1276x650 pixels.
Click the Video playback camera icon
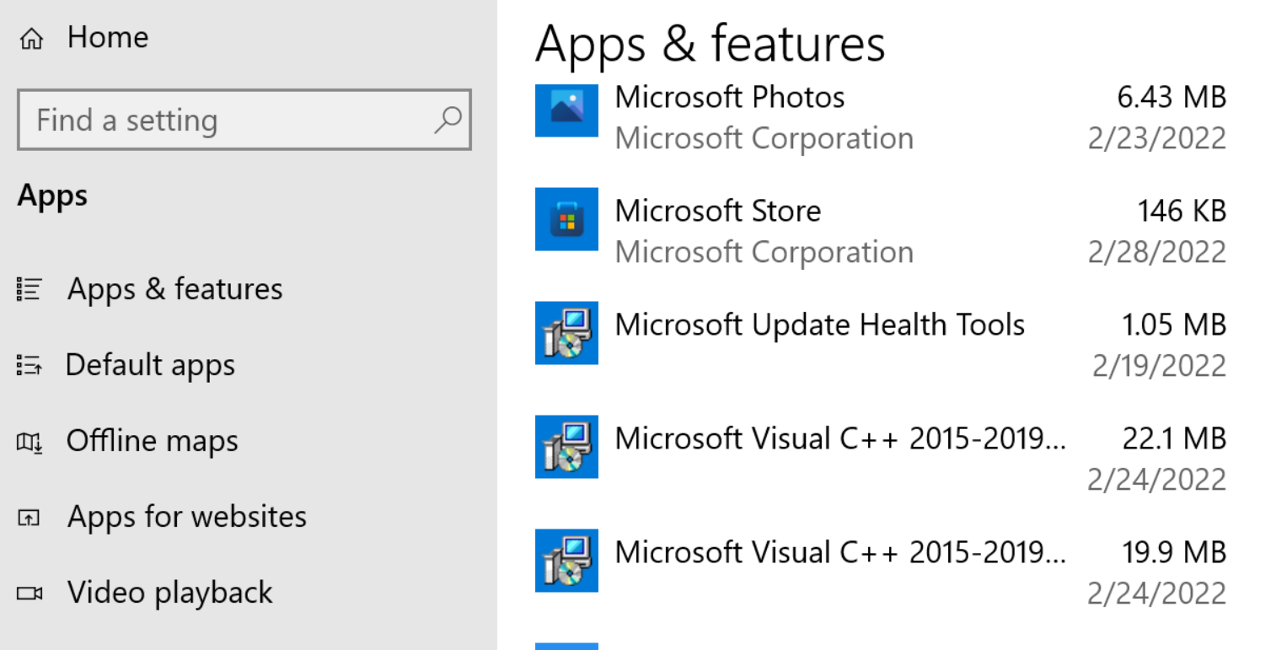click(29, 594)
